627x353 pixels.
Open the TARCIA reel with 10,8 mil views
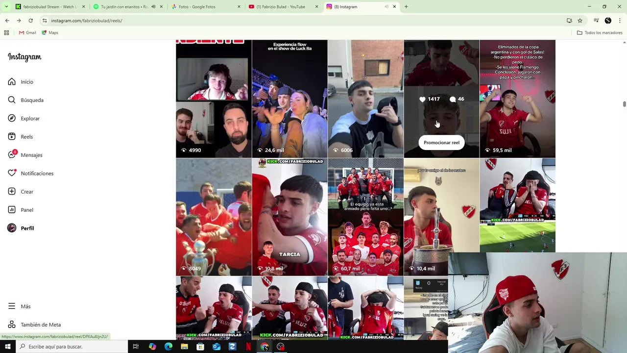coord(289,217)
